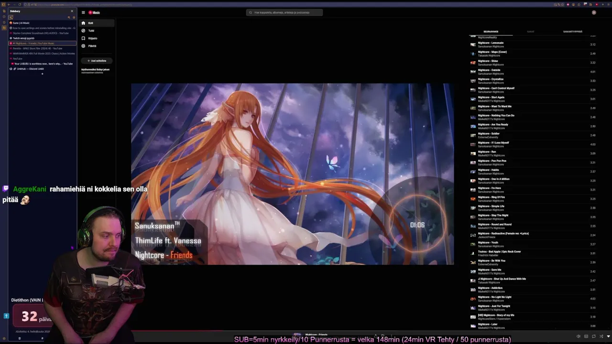Select the Sidebery tabs panel icon
Screen dimensions: 612x344
tap(11, 17)
